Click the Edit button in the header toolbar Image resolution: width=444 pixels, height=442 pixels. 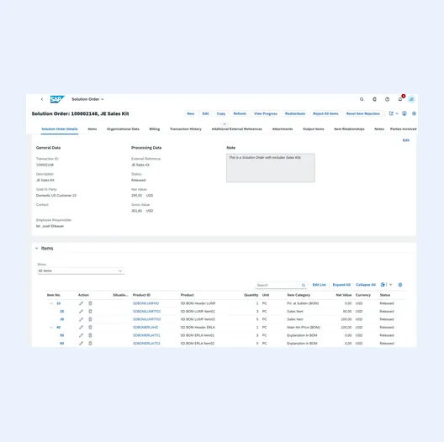coord(205,113)
